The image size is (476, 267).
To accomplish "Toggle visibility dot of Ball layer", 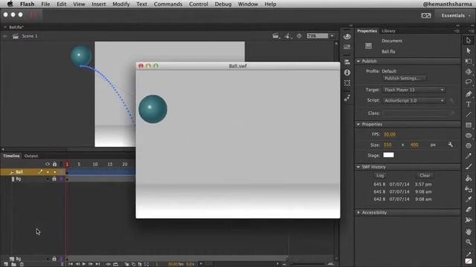I will (48, 172).
